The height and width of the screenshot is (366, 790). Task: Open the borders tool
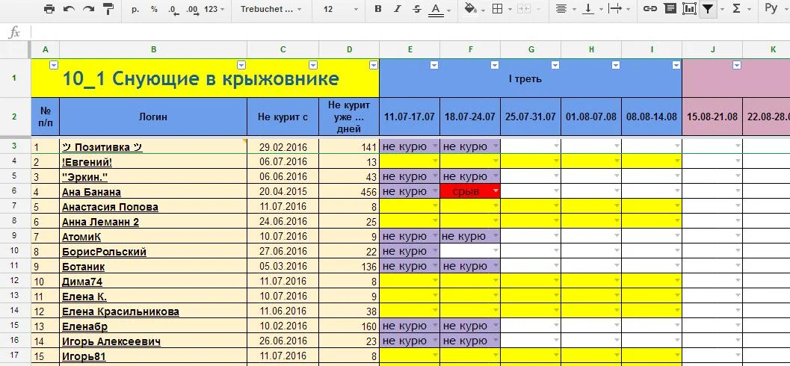(497, 8)
